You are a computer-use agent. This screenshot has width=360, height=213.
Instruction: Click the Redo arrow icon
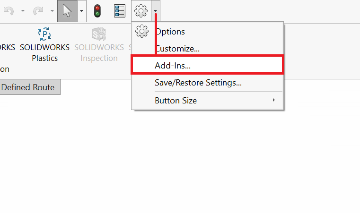(x=38, y=11)
